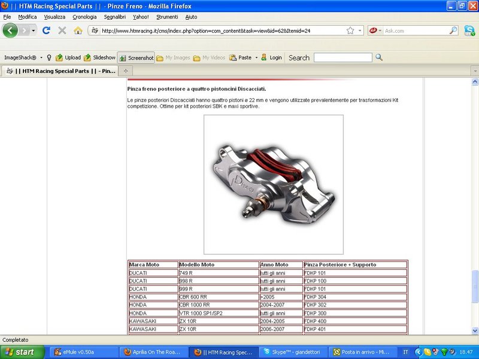Click the Ask.com search magnifier
This screenshot has width=479, height=359.
453,31
